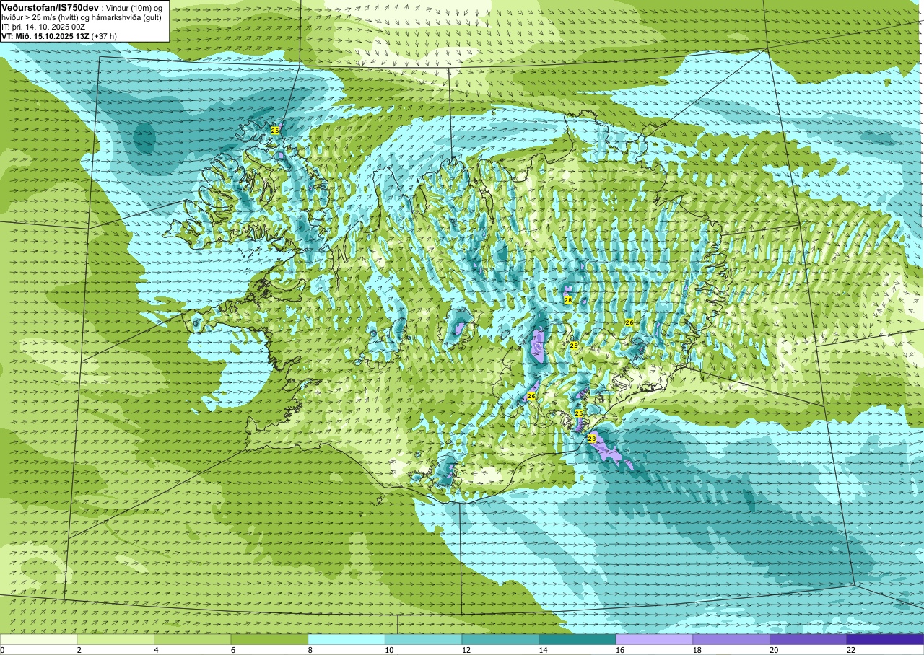Viewport: 924px width, 655px height.
Task: Click the yellow '28' gust label in the northern highlands
Action: pos(568,299)
